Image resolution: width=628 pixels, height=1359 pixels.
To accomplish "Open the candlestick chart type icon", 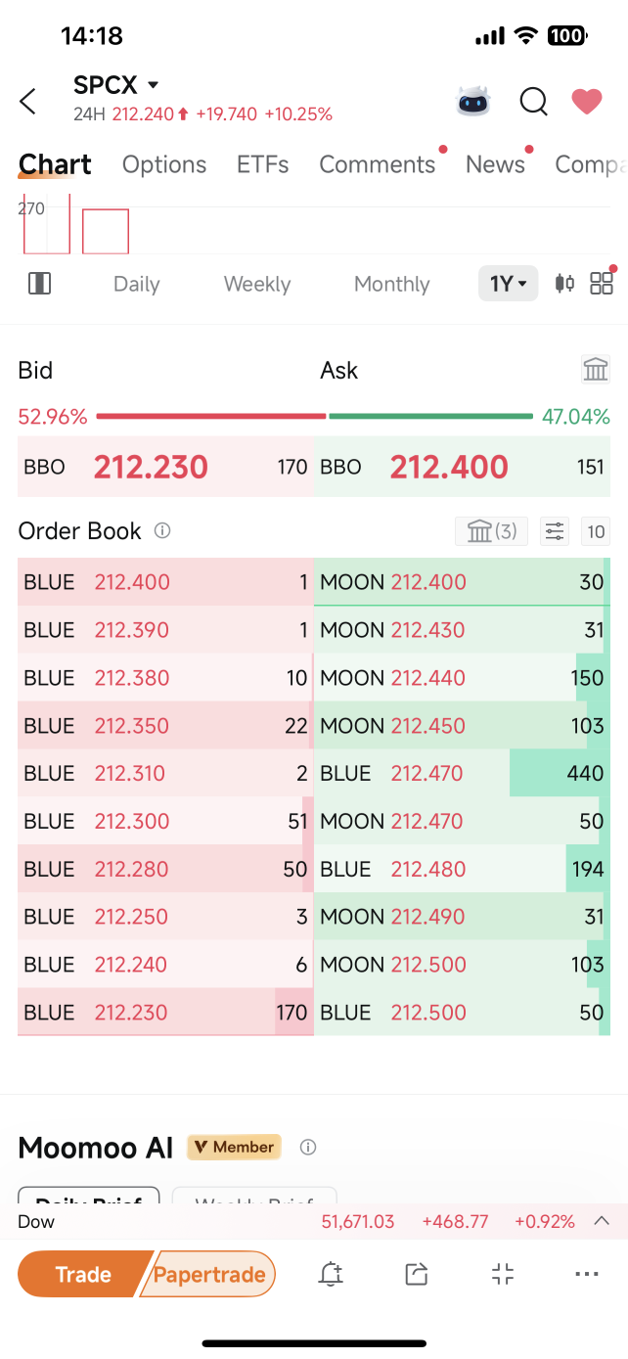I will pos(564,284).
